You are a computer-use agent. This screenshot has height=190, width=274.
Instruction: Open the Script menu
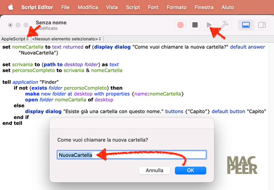[133, 7]
